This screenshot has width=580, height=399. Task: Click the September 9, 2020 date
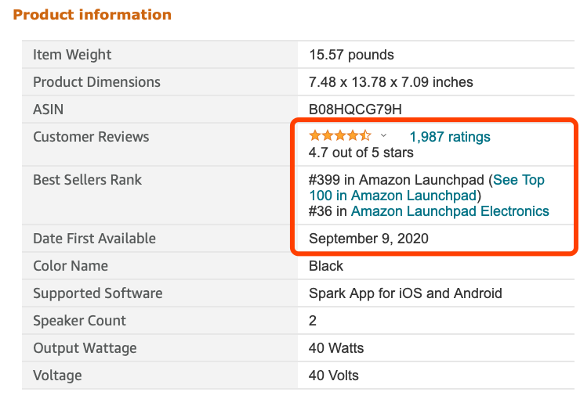[368, 239]
